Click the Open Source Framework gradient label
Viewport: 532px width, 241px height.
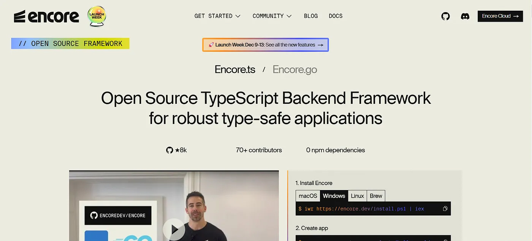pos(70,43)
